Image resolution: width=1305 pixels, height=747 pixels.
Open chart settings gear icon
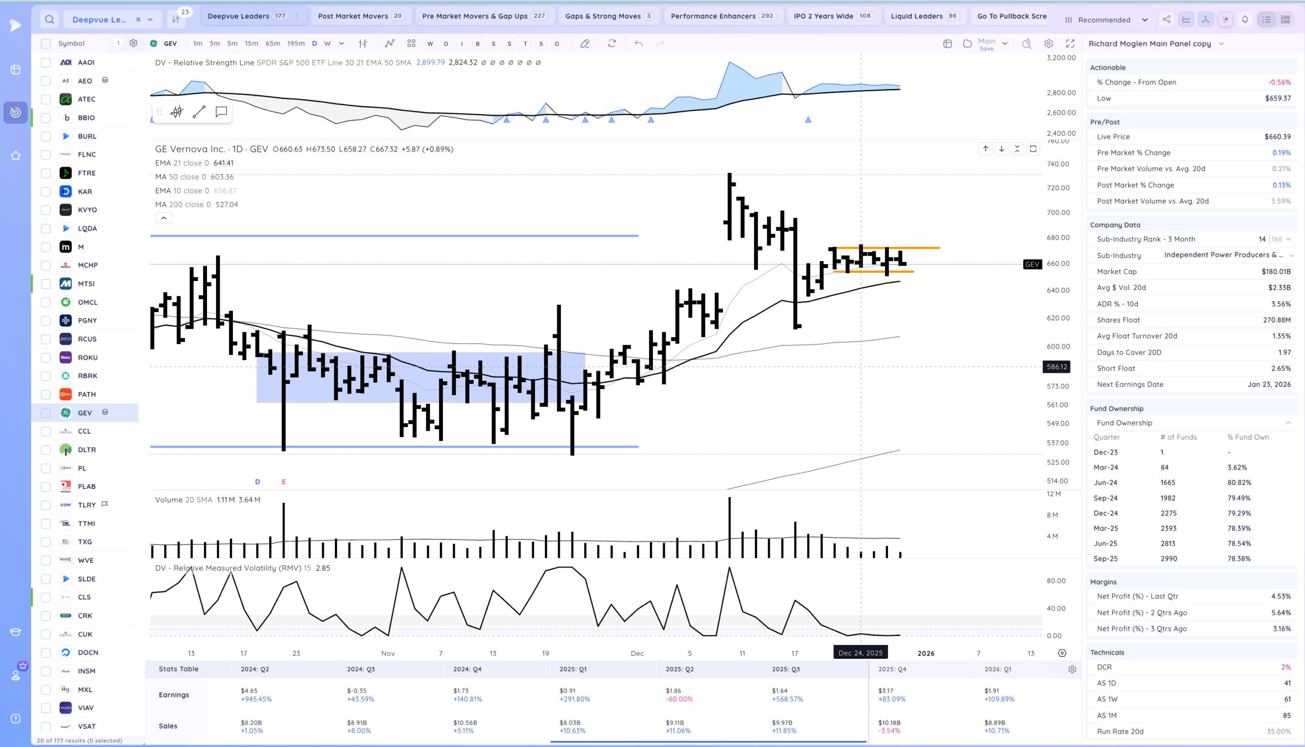pos(1049,44)
